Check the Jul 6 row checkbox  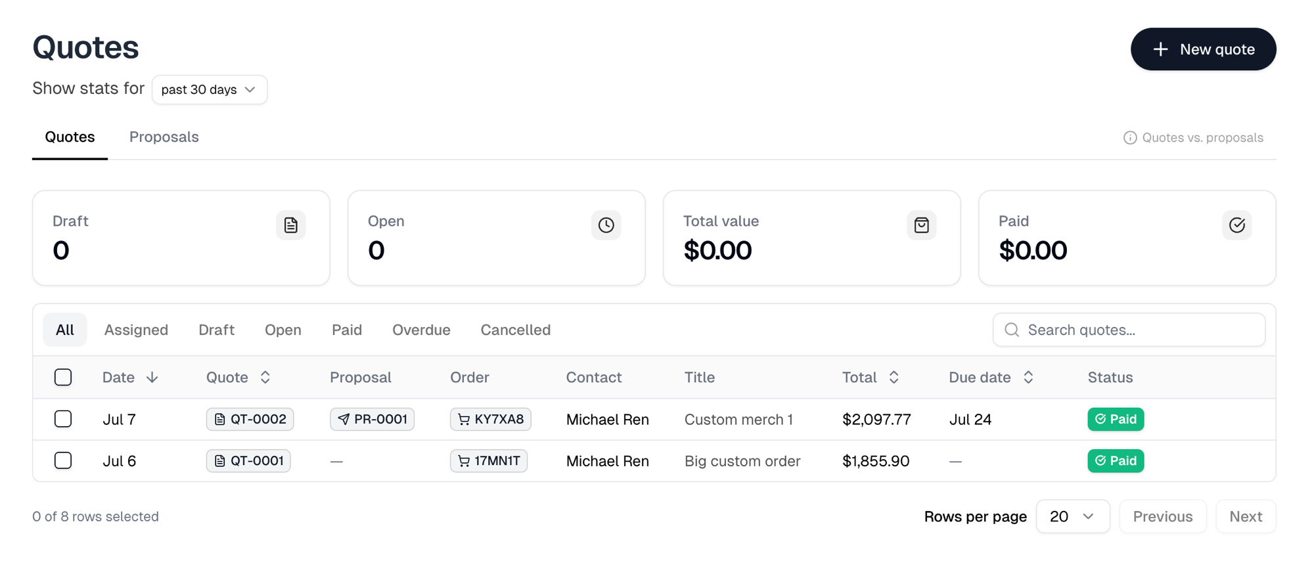(63, 461)
